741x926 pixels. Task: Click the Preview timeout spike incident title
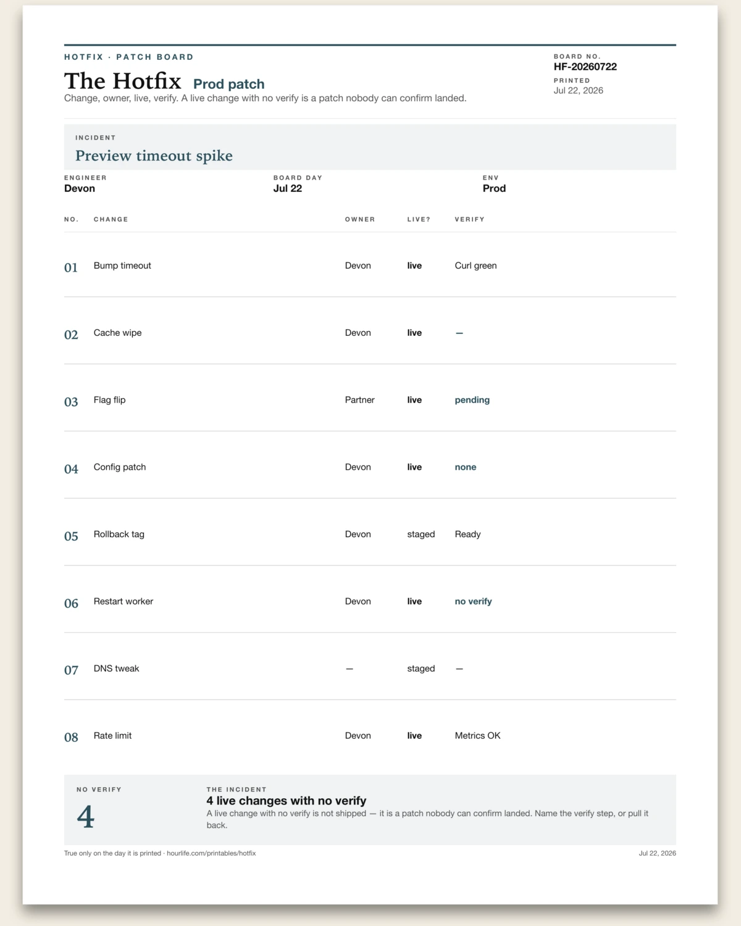154,156
